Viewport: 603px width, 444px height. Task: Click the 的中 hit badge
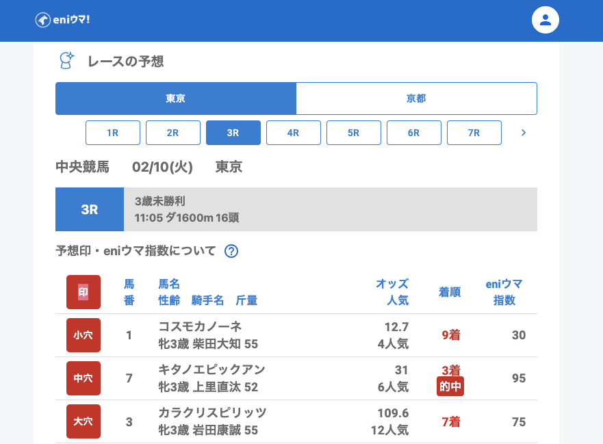450,387
